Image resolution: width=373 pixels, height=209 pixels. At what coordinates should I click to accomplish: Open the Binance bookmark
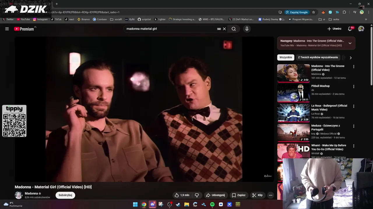tap(83, 19)
